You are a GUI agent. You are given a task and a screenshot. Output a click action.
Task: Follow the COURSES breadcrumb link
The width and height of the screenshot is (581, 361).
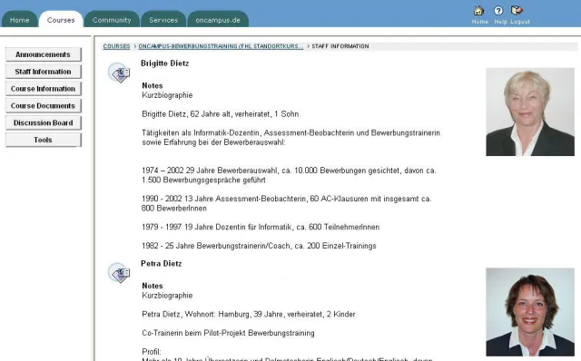point(116,46)
